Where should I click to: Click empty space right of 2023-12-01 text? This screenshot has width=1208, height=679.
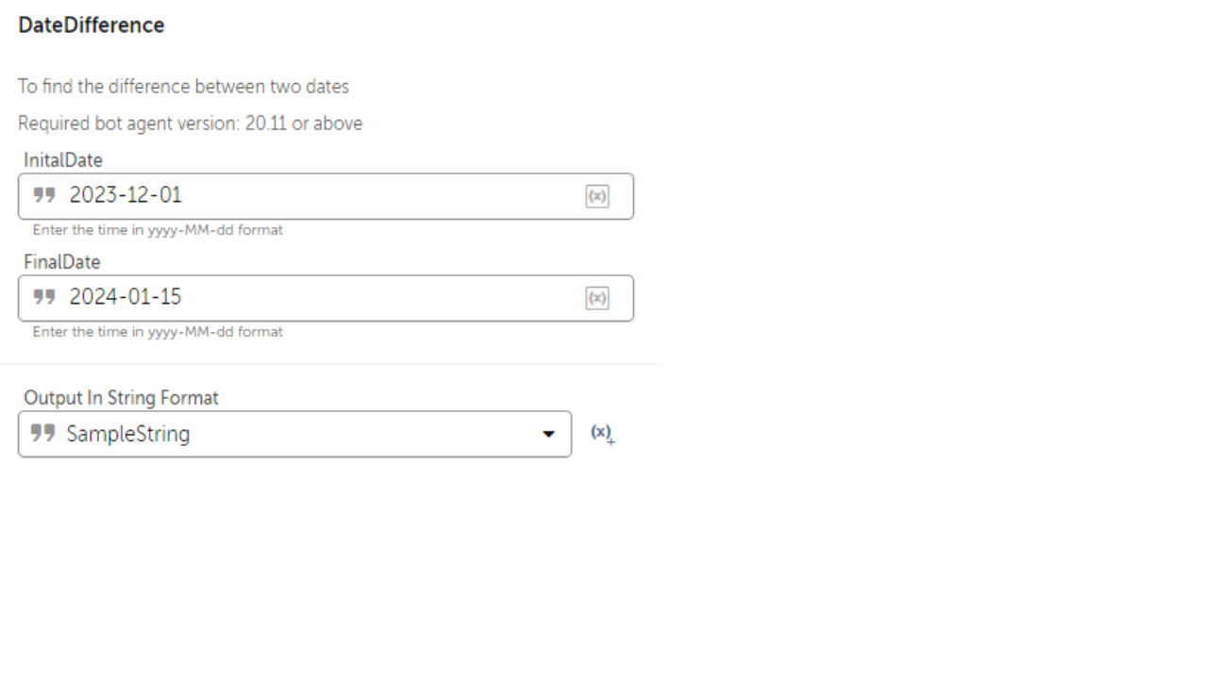[377, 196]
